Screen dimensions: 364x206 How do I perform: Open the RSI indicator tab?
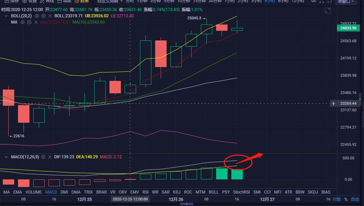point(145,192)
